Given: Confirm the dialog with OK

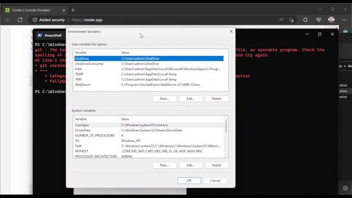Looking at the screenshot, I should (x=189, y=180).
